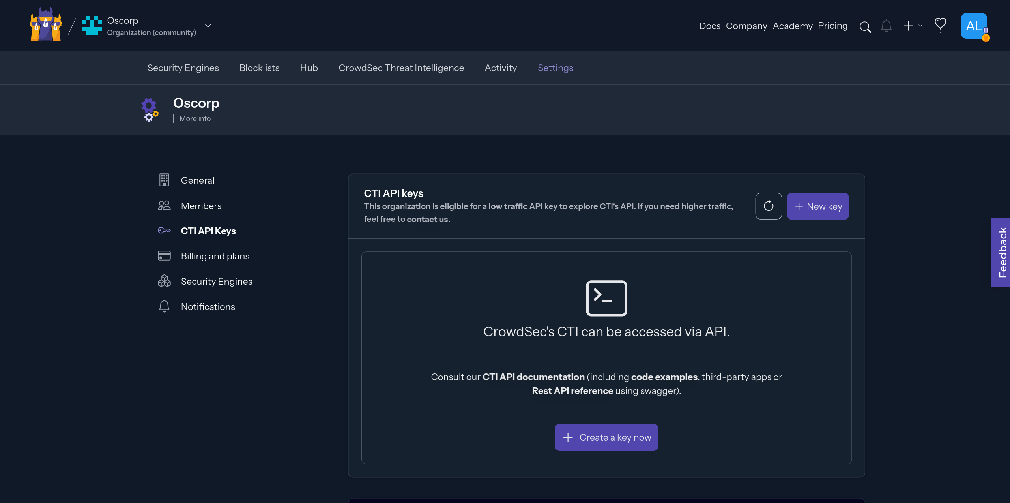
Task: Click the heart favorites icon
Action: point(940,25)
